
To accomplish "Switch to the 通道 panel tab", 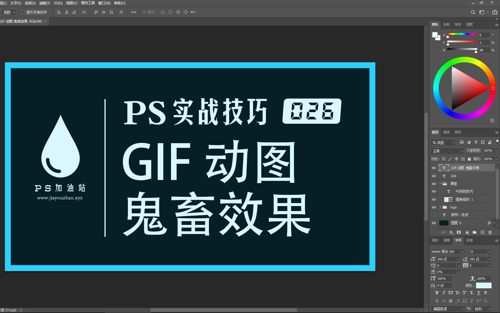I will (446, 132).
